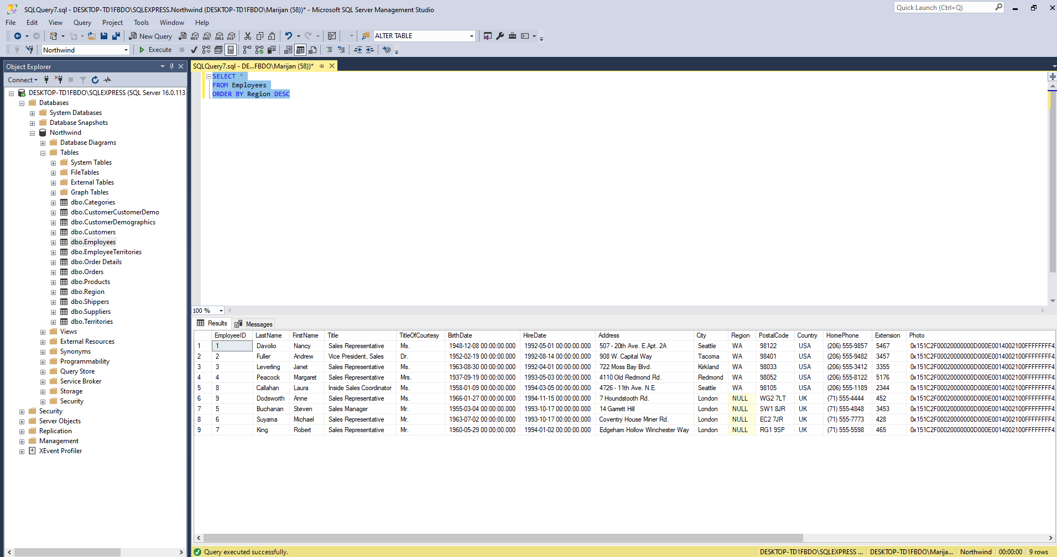
Task: Click the MDX query icon
Action: coord(195,36)
